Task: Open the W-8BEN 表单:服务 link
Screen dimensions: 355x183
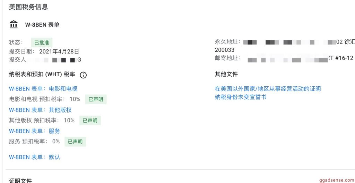Action: [35, 131]
